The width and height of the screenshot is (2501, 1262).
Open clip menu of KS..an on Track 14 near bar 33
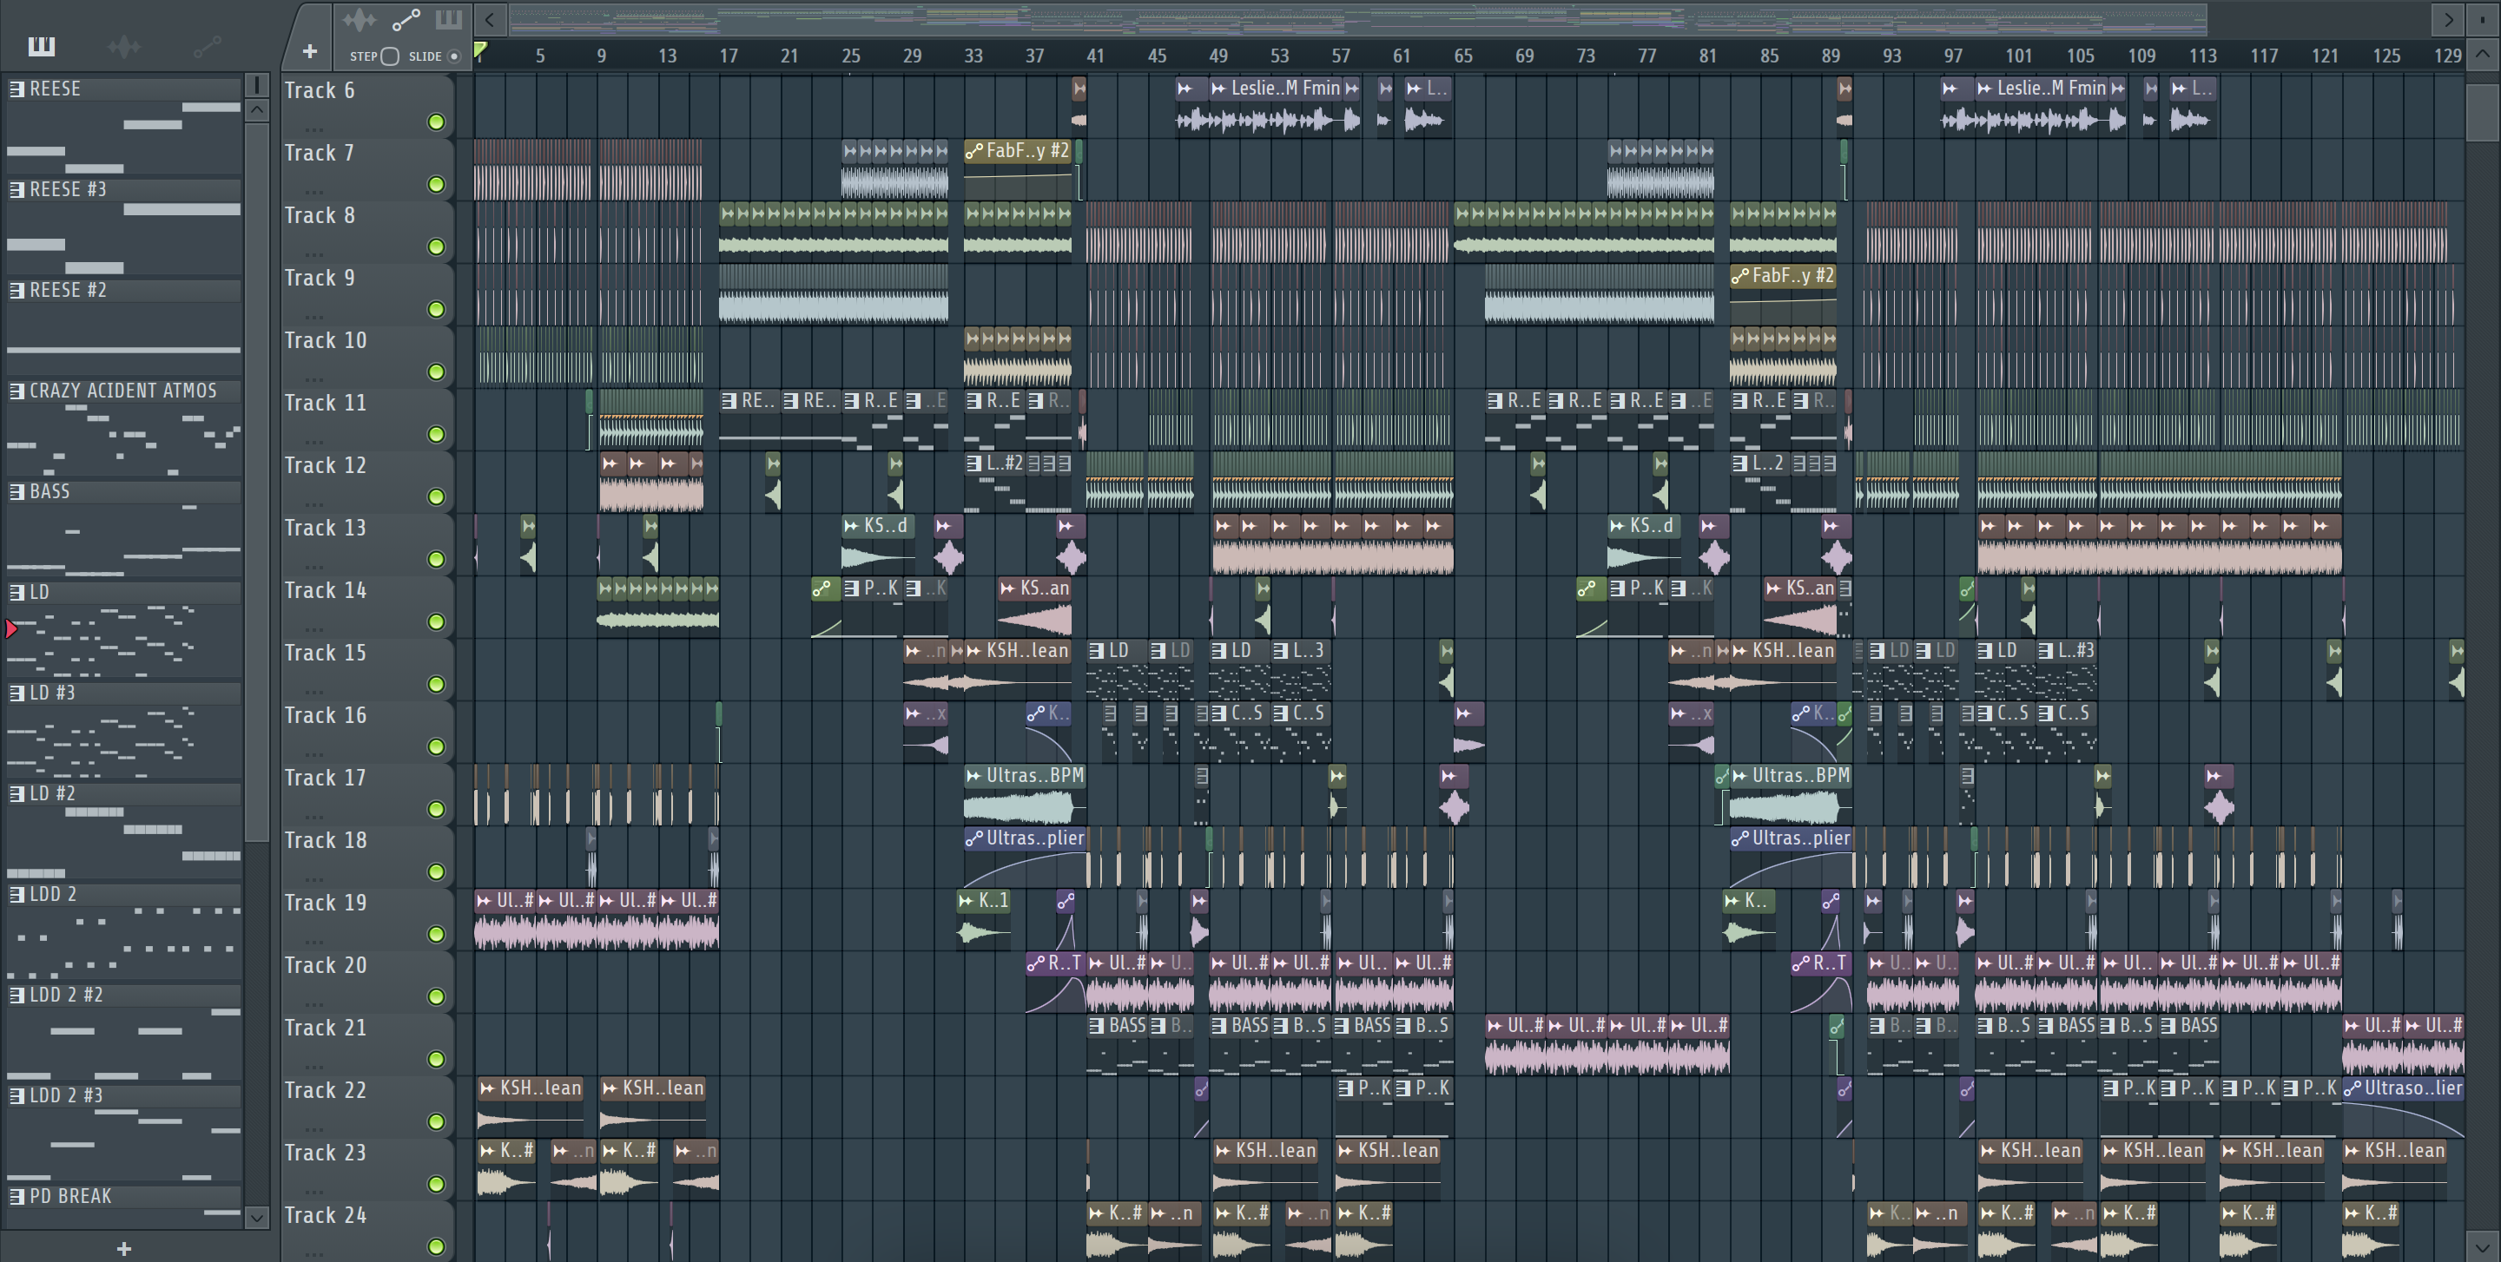tap(1007, 588)
